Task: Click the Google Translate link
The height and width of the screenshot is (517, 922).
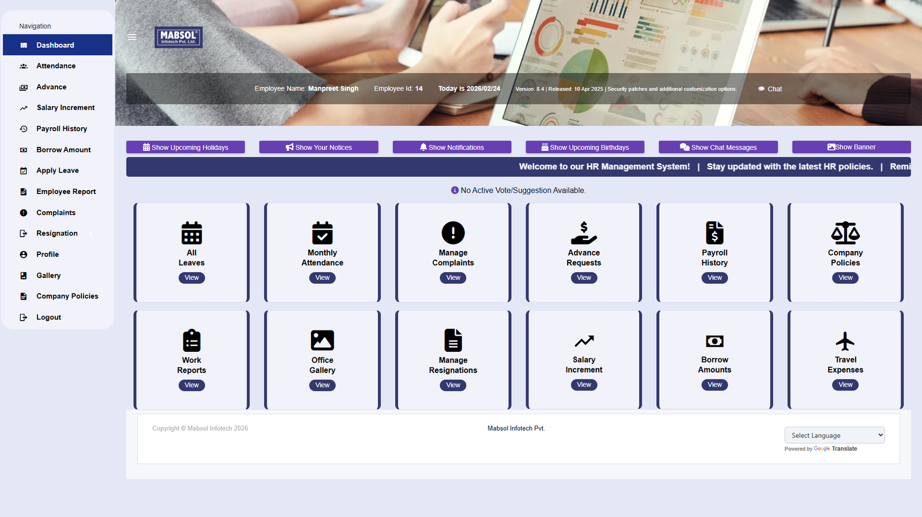Action: coord(835,449)
